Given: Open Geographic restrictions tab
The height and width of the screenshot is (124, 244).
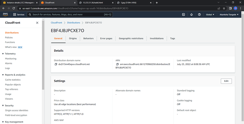Looking at the screenshot, I should coord(131,38).
